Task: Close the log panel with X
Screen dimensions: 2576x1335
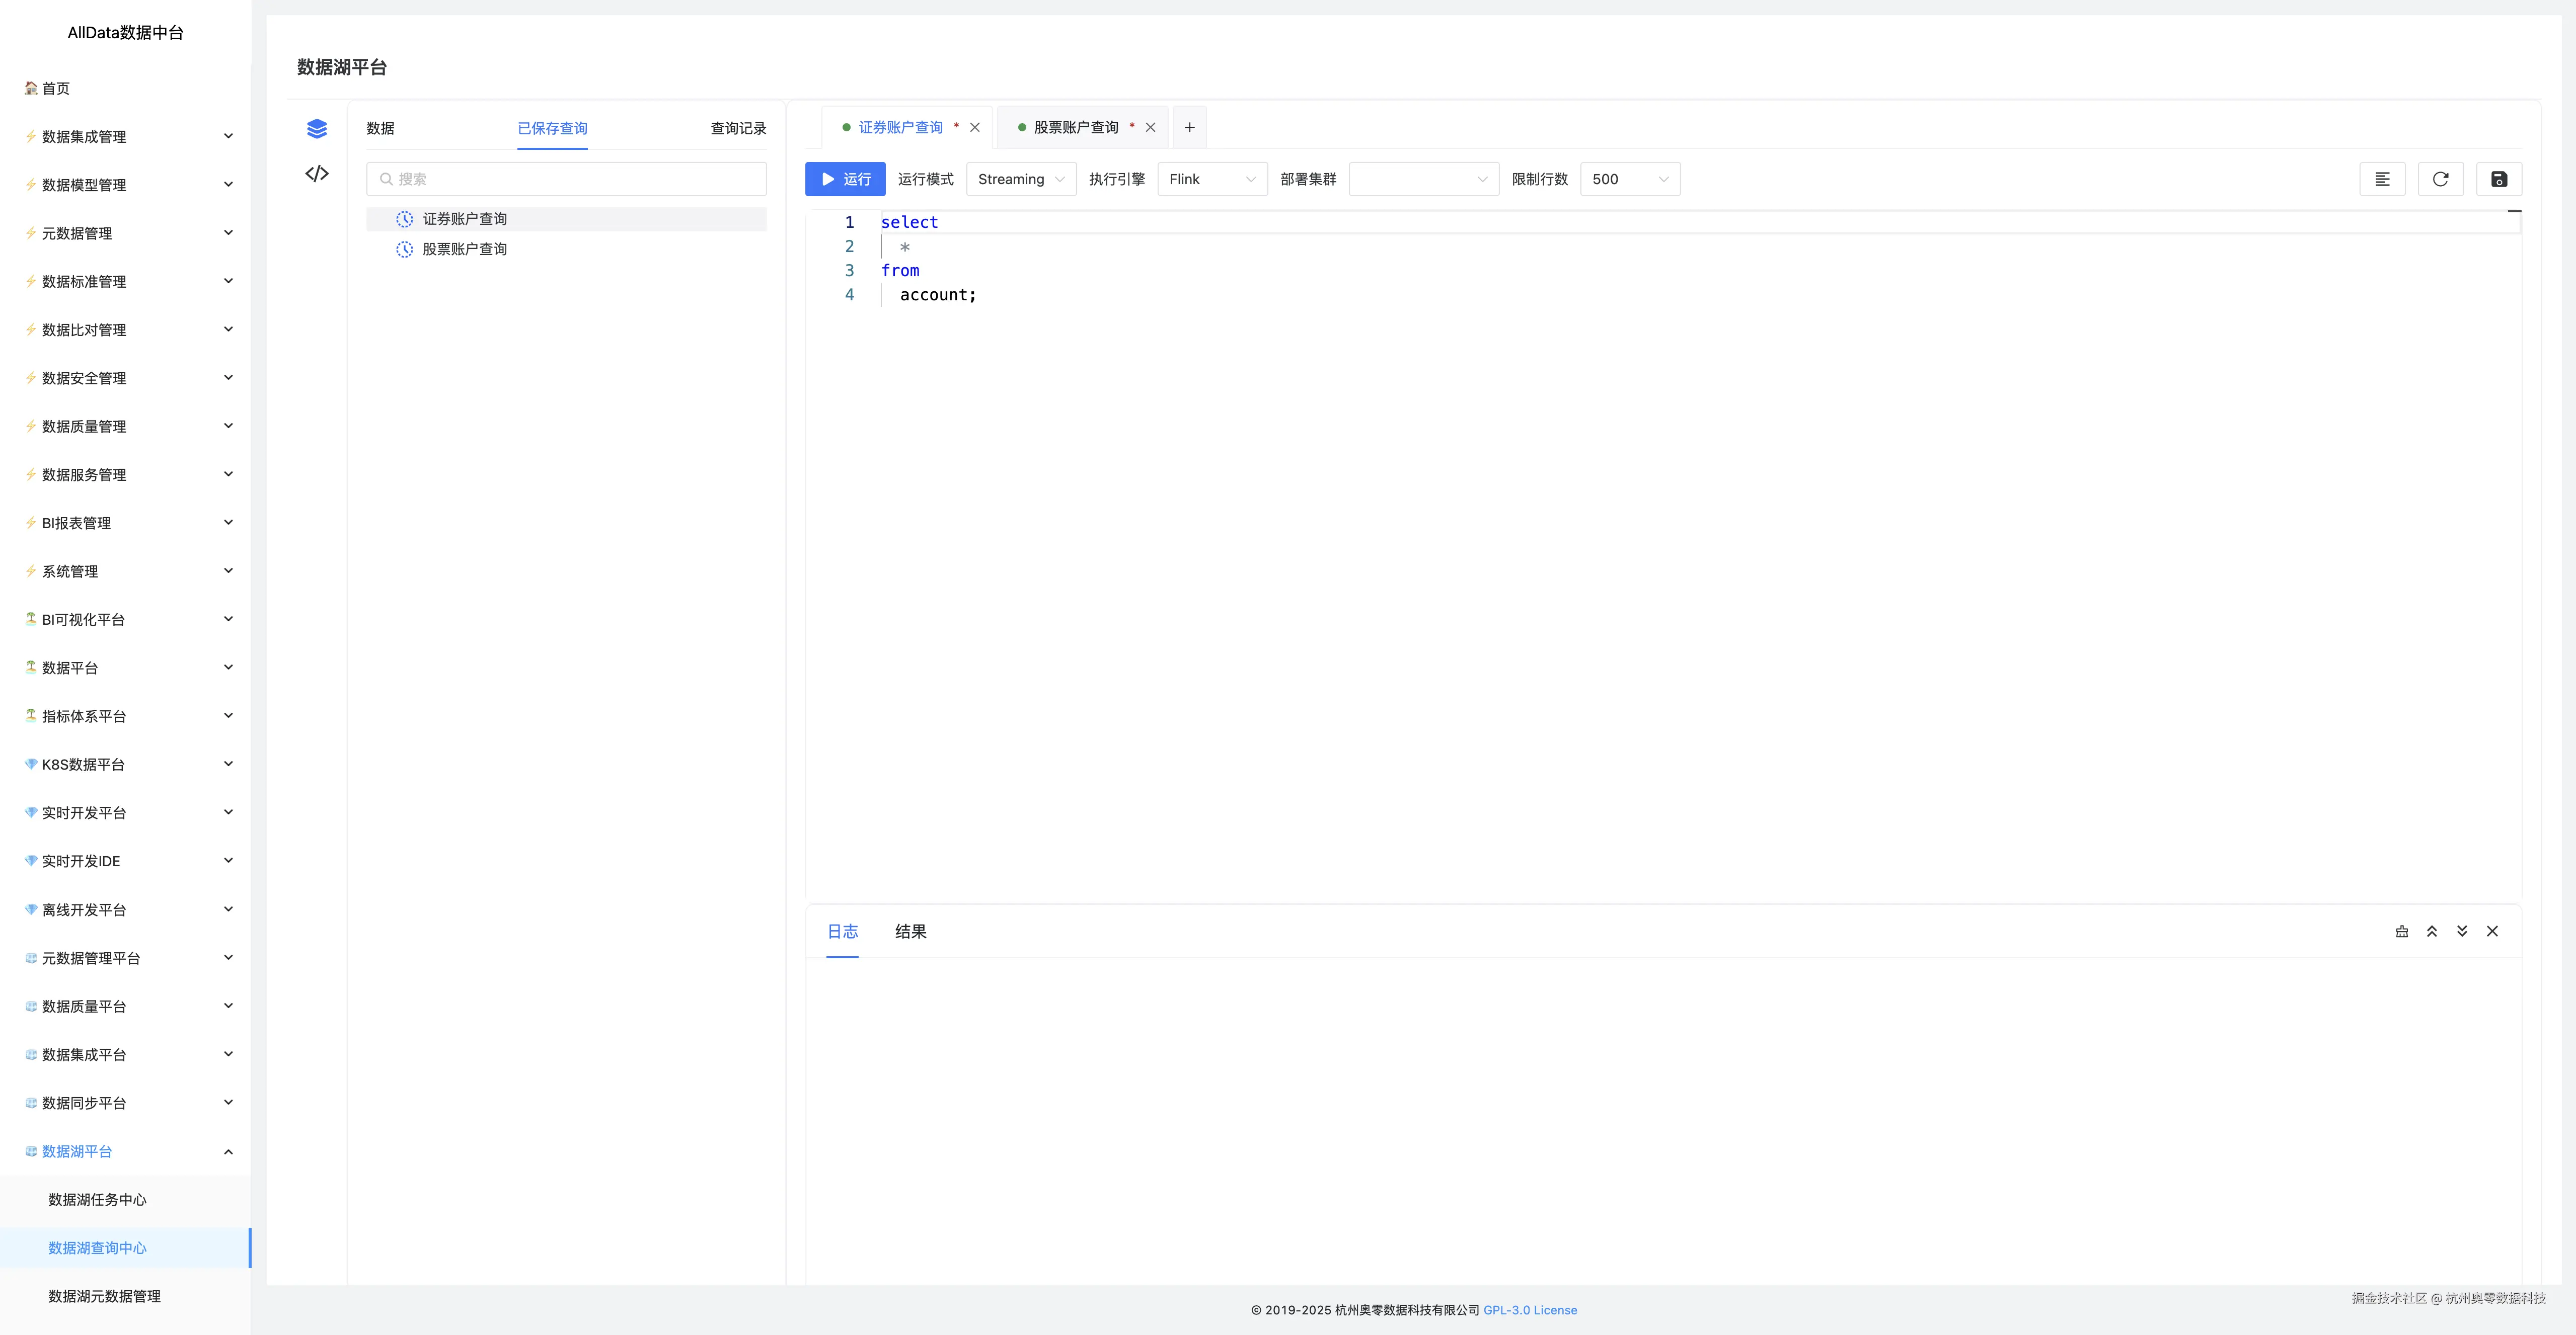Action: (x=2492, y=931)
